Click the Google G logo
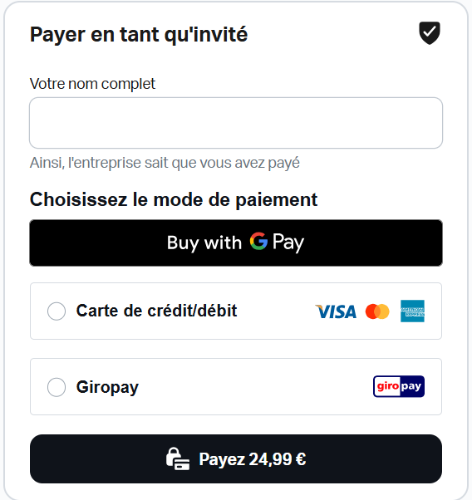The width and height of the screenshot is (472, 500). tap(258, 241)
